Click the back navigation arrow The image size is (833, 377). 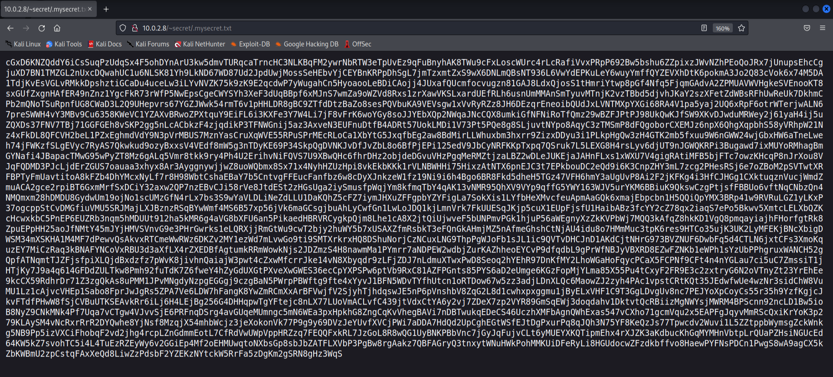coord(10,28)
